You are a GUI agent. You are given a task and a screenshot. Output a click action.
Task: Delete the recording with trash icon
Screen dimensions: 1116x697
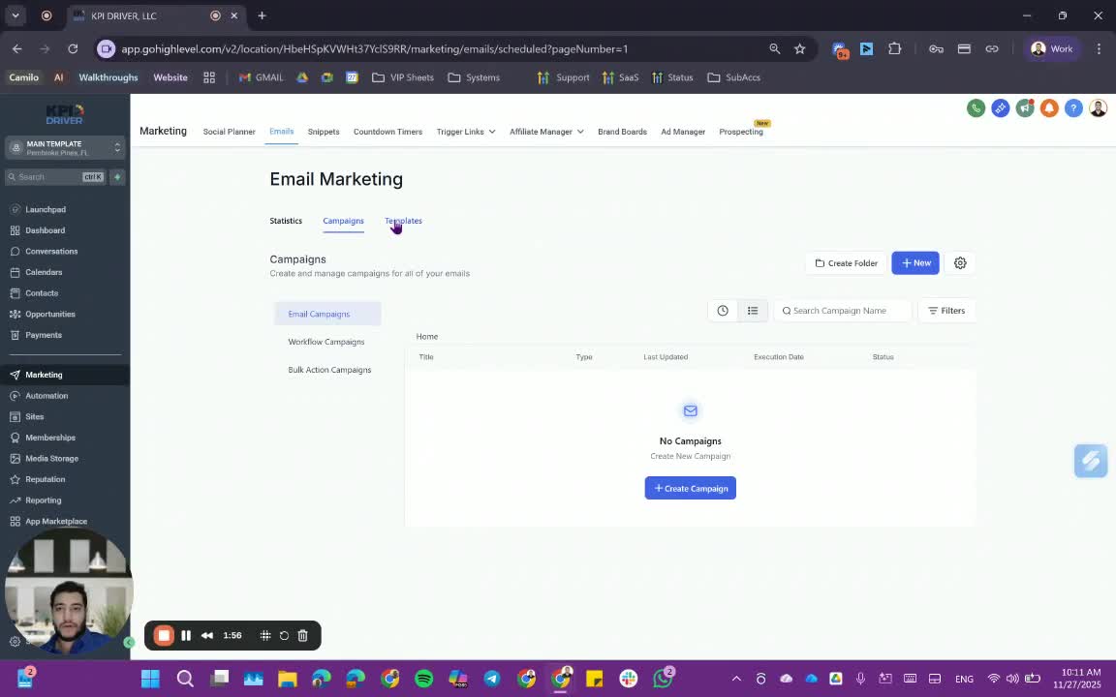[x=302, y=636]
